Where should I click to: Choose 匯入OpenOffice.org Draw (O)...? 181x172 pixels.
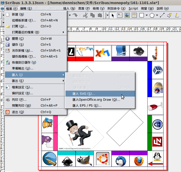pos(100,100)
